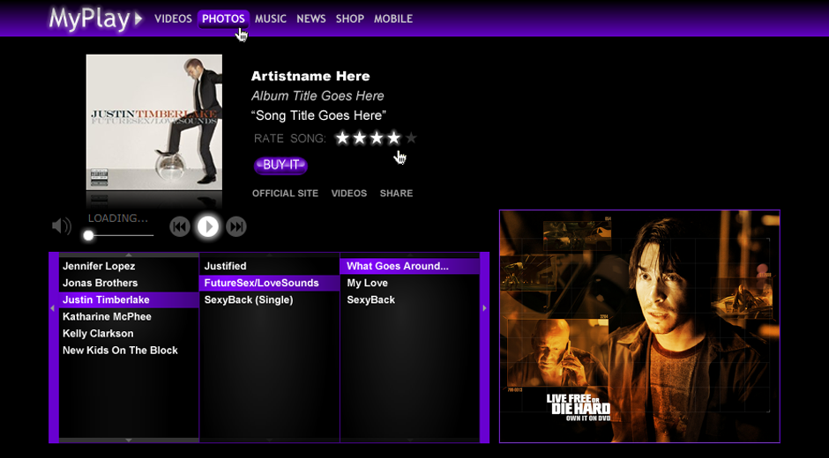The image size is (829, 458).
Task: Click the right arrow of the browser panel
Action: [x=485, y=308]
